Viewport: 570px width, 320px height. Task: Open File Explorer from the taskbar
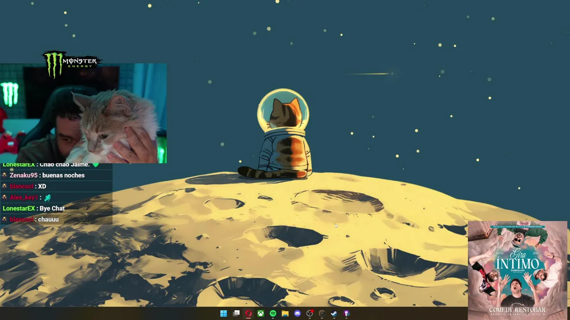click(285, 313)
